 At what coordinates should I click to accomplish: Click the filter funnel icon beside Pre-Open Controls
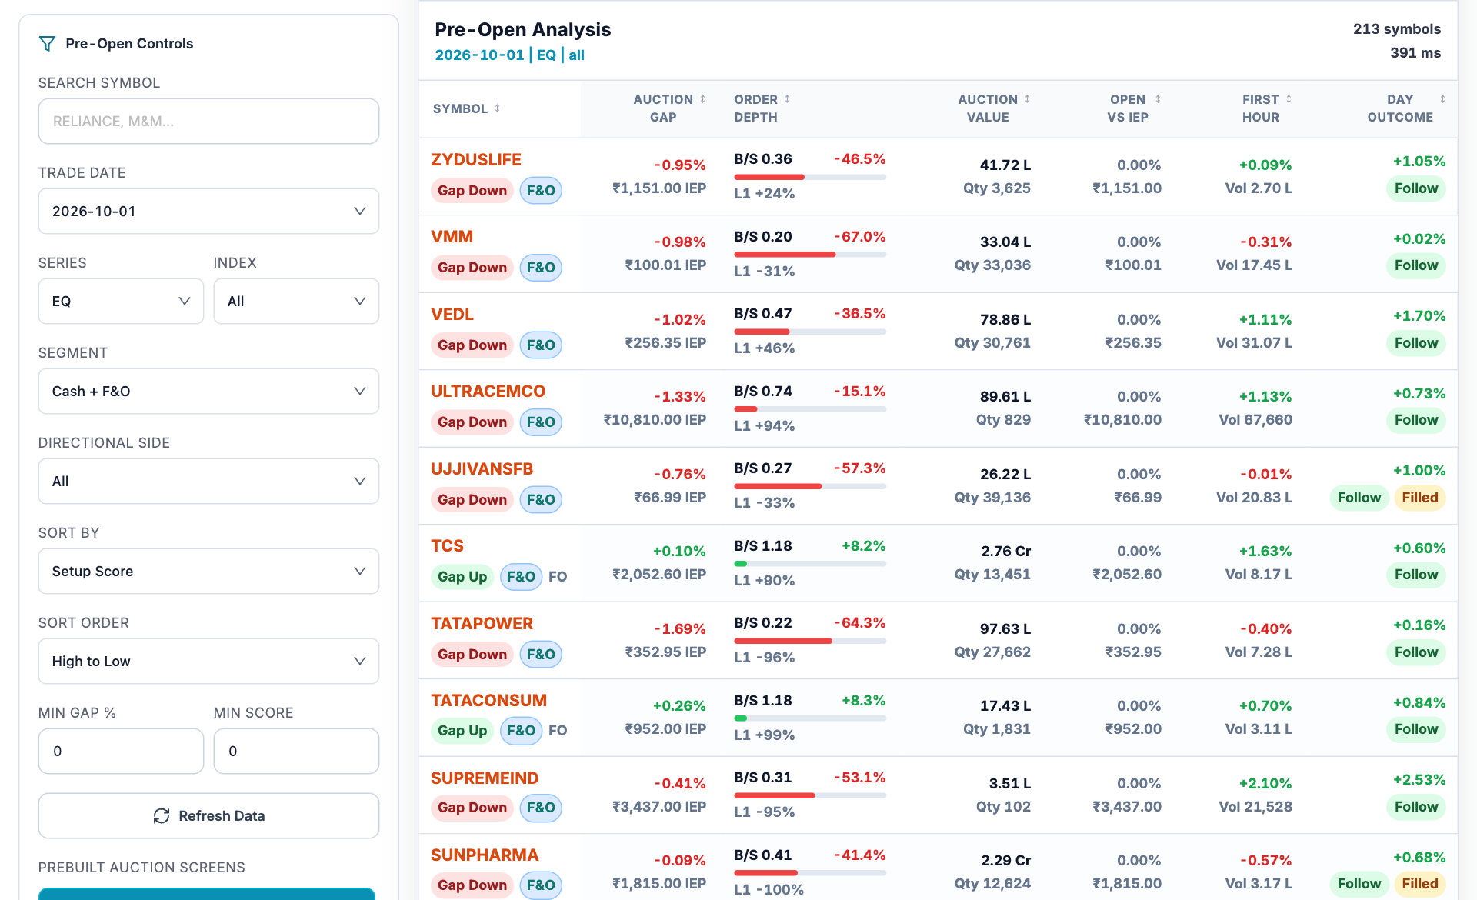(47, 44)
